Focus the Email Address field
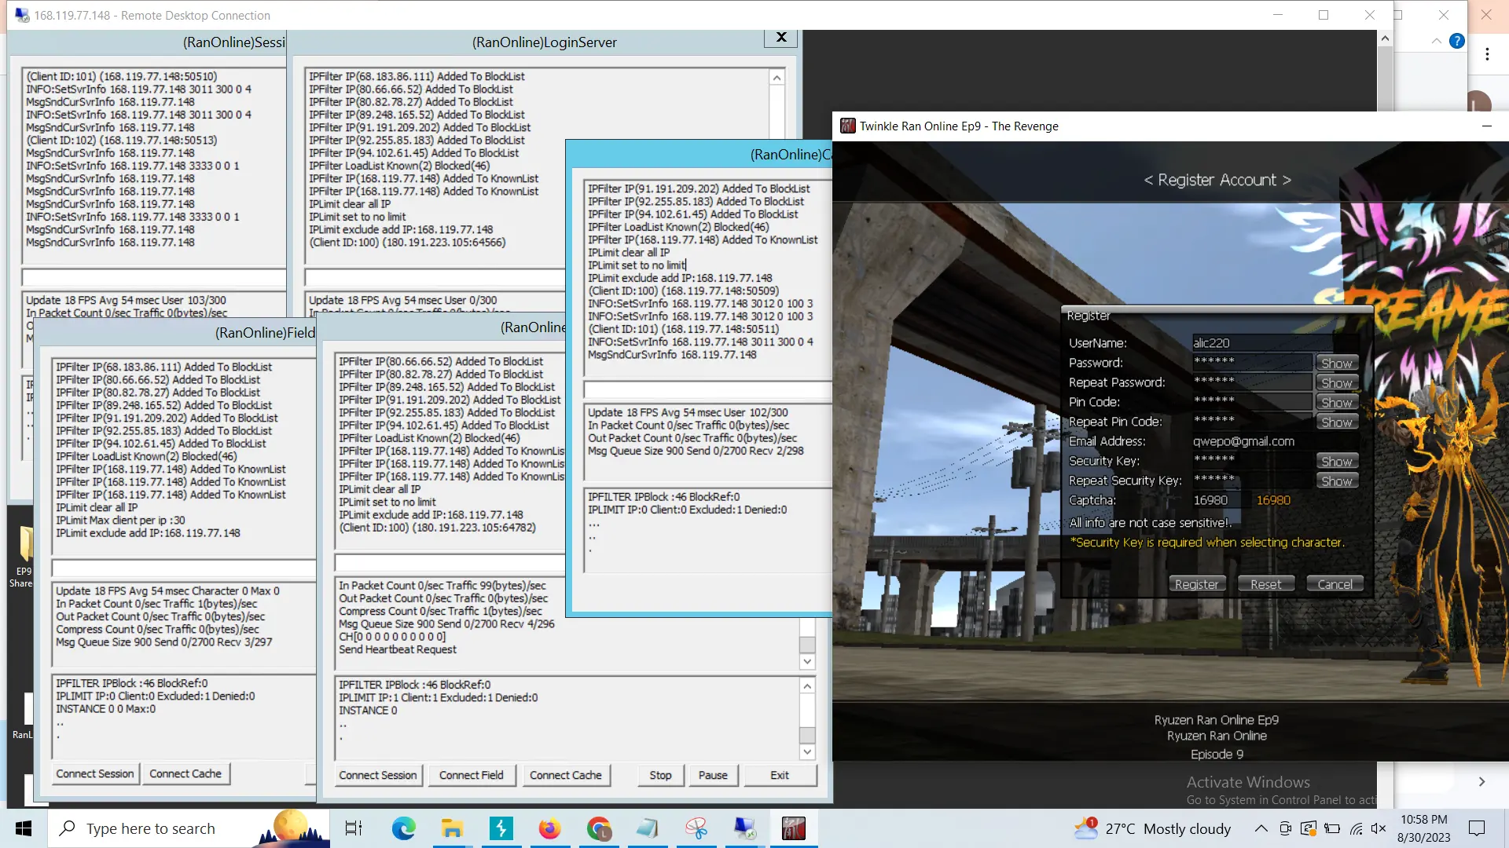This screenshot has width=1509, height=848. point(1273,440)
